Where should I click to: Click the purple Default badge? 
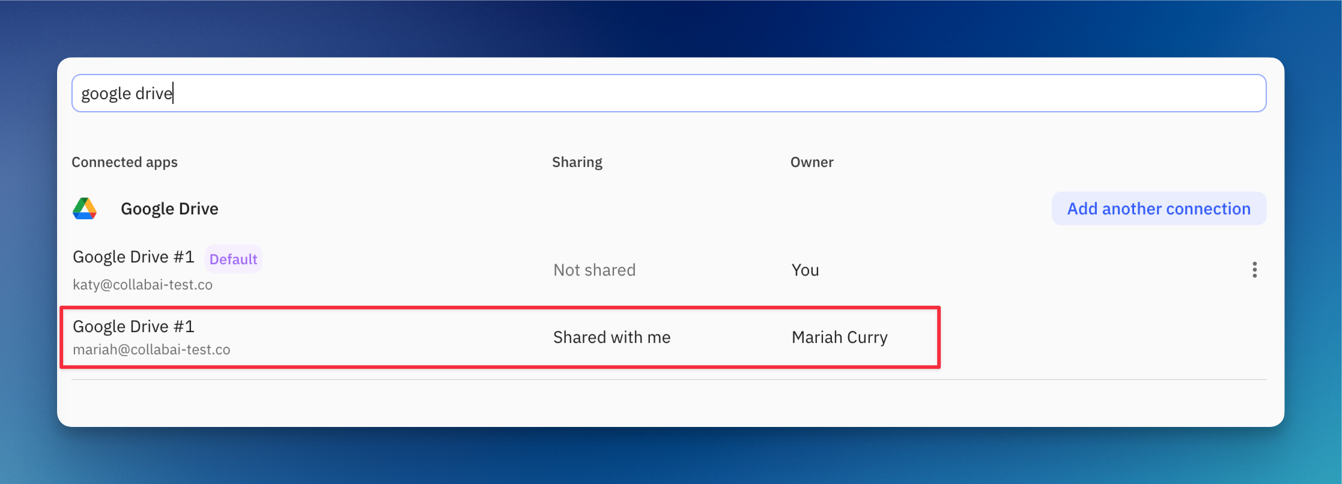tap(233, 259)
